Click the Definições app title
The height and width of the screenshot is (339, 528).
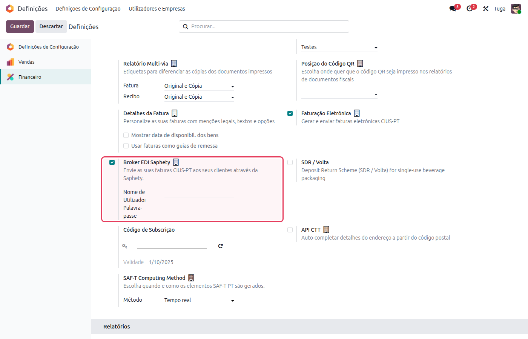coord(32,9)
